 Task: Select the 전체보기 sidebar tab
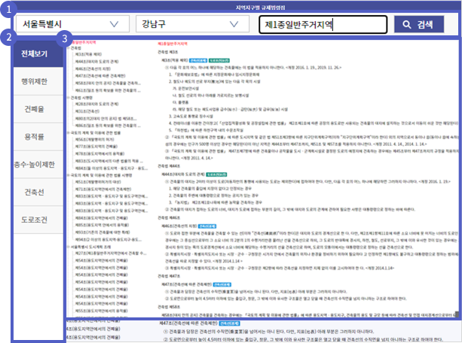[33, 54]
